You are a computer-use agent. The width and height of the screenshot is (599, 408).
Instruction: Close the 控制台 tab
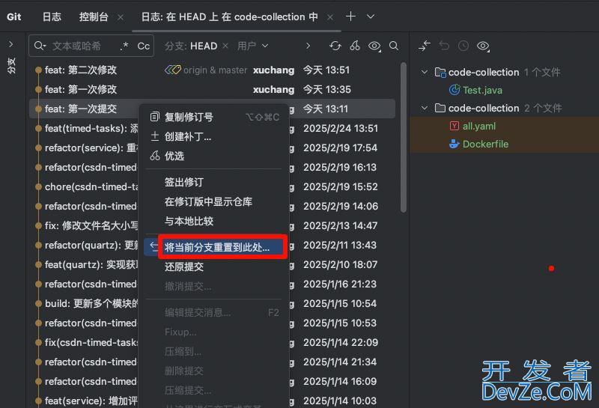pyautogui.click(x=121, y=17)
